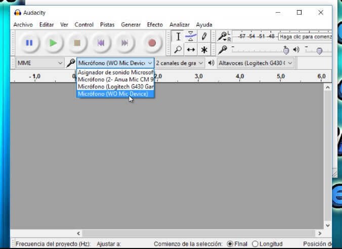This screenshot has width=342, height=249.
Task: Skip to start of track
Action: [101, 43]
